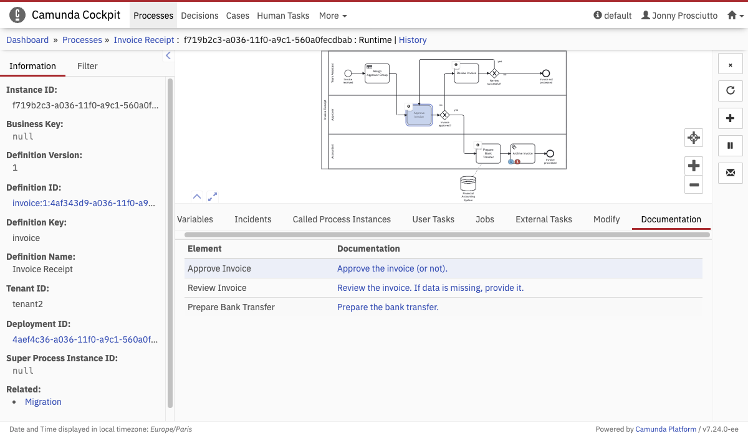The width and height of the screenshot is (748, 436).
Task: Open the Filter tab in the sidebar
Action: click(x=87, y=66)
